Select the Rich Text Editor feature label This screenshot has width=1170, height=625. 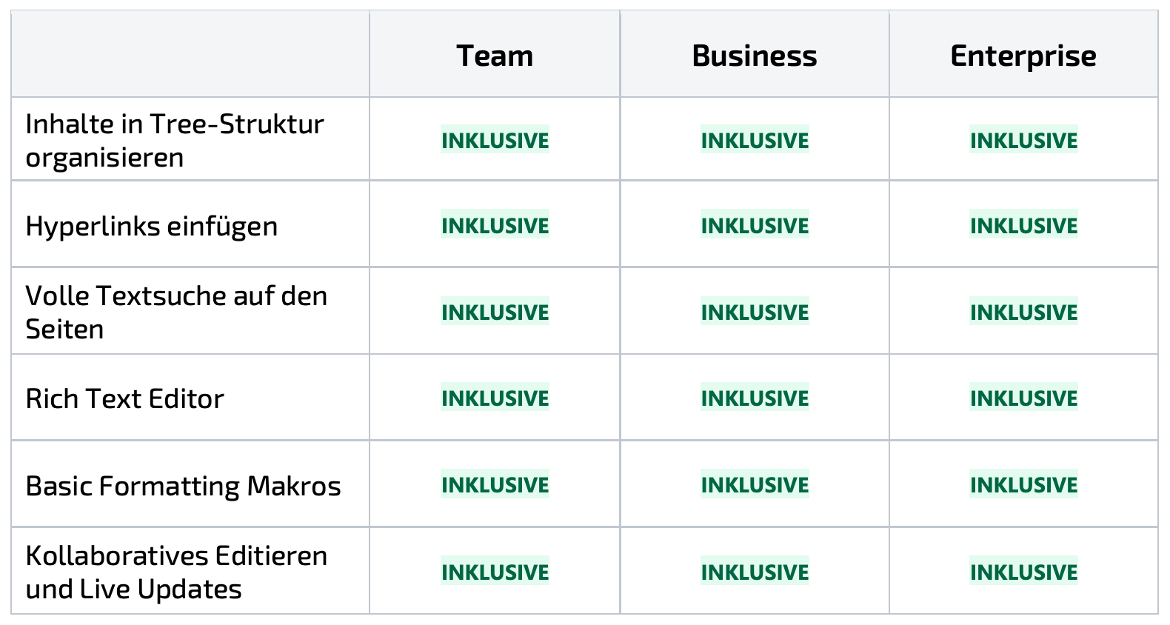click(124, 399)
